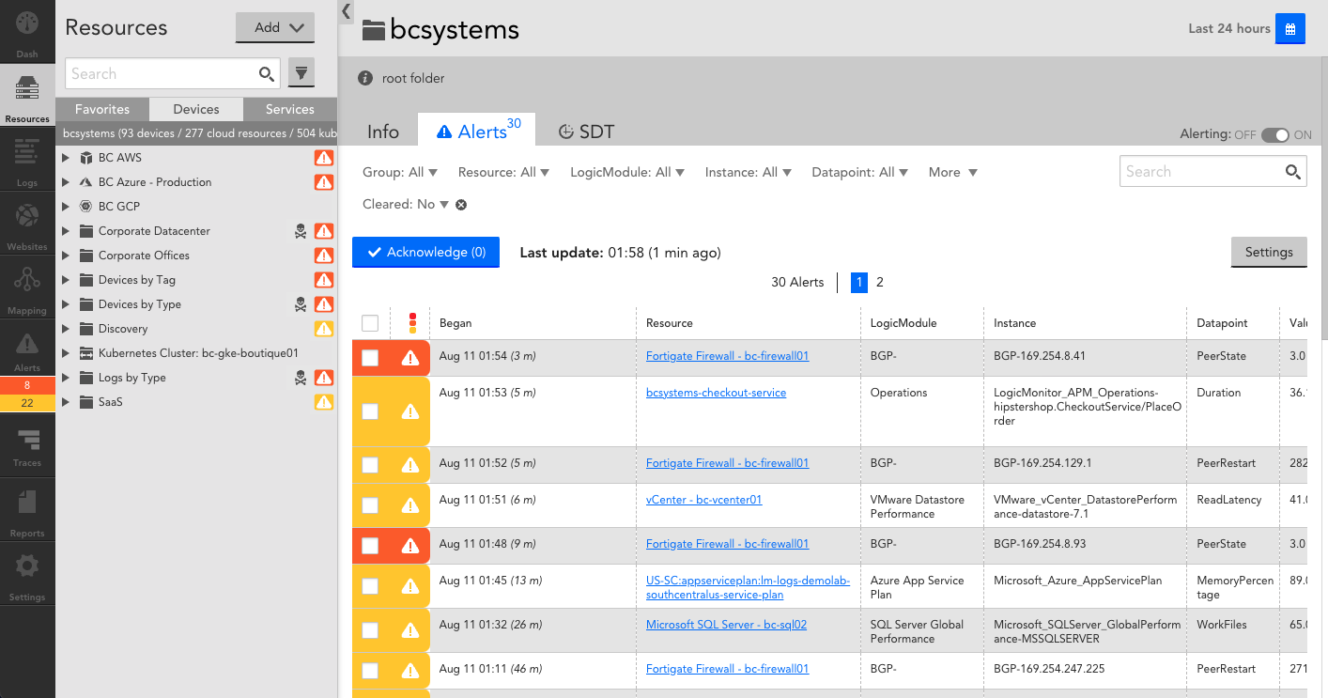The image size is (1328, 698).
Task: Open the Instance: All filter dropdown
Action: click(x=749, y=173)
